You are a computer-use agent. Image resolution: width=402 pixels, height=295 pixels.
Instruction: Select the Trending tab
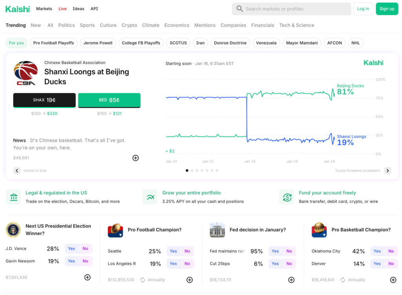16,25
